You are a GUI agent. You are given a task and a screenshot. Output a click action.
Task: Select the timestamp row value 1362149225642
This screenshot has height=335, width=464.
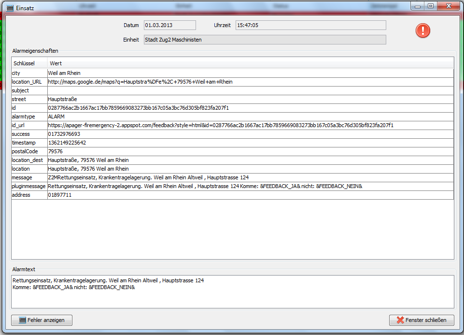[67, 143]
